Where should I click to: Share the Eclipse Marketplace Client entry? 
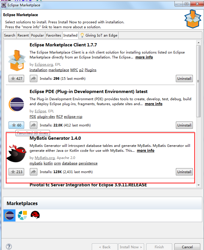(34, 78)
